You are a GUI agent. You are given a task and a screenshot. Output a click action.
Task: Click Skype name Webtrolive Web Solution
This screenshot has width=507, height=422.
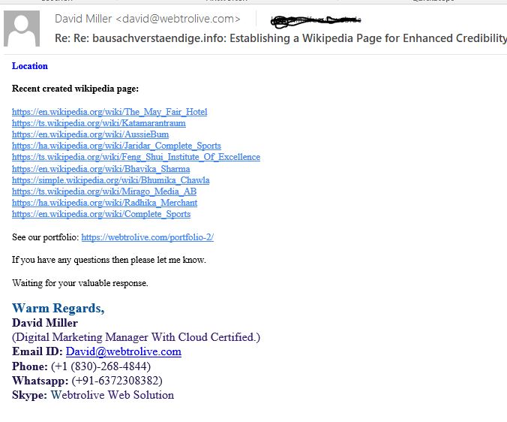pos(112,395)
